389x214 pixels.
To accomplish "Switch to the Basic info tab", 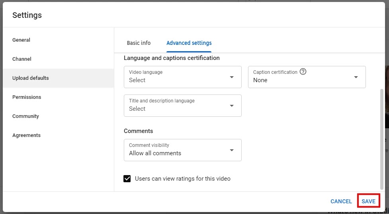I will coord(139,43).
